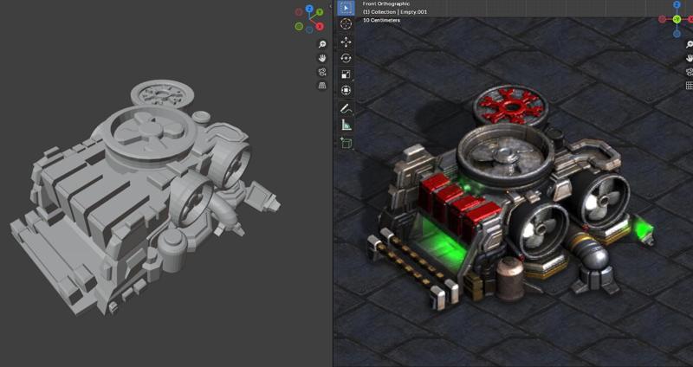The image size is (693, 367).
Task: Select the gray untextured building model
Action: coord(144,196)
